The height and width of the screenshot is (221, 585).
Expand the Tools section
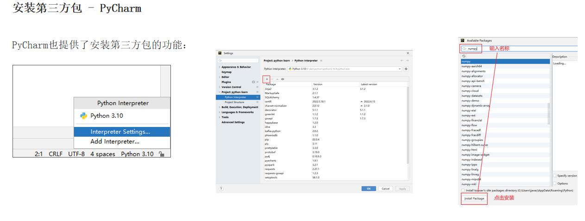point(219,117)
